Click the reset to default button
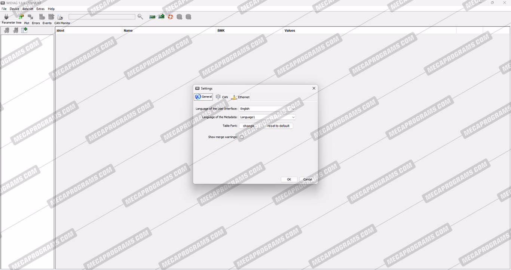 pyautogui.click(x=278, y=126)
